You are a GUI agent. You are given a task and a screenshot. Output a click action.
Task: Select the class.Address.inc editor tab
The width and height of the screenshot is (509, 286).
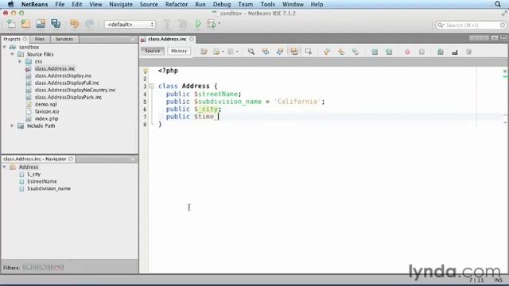[167, 39]
